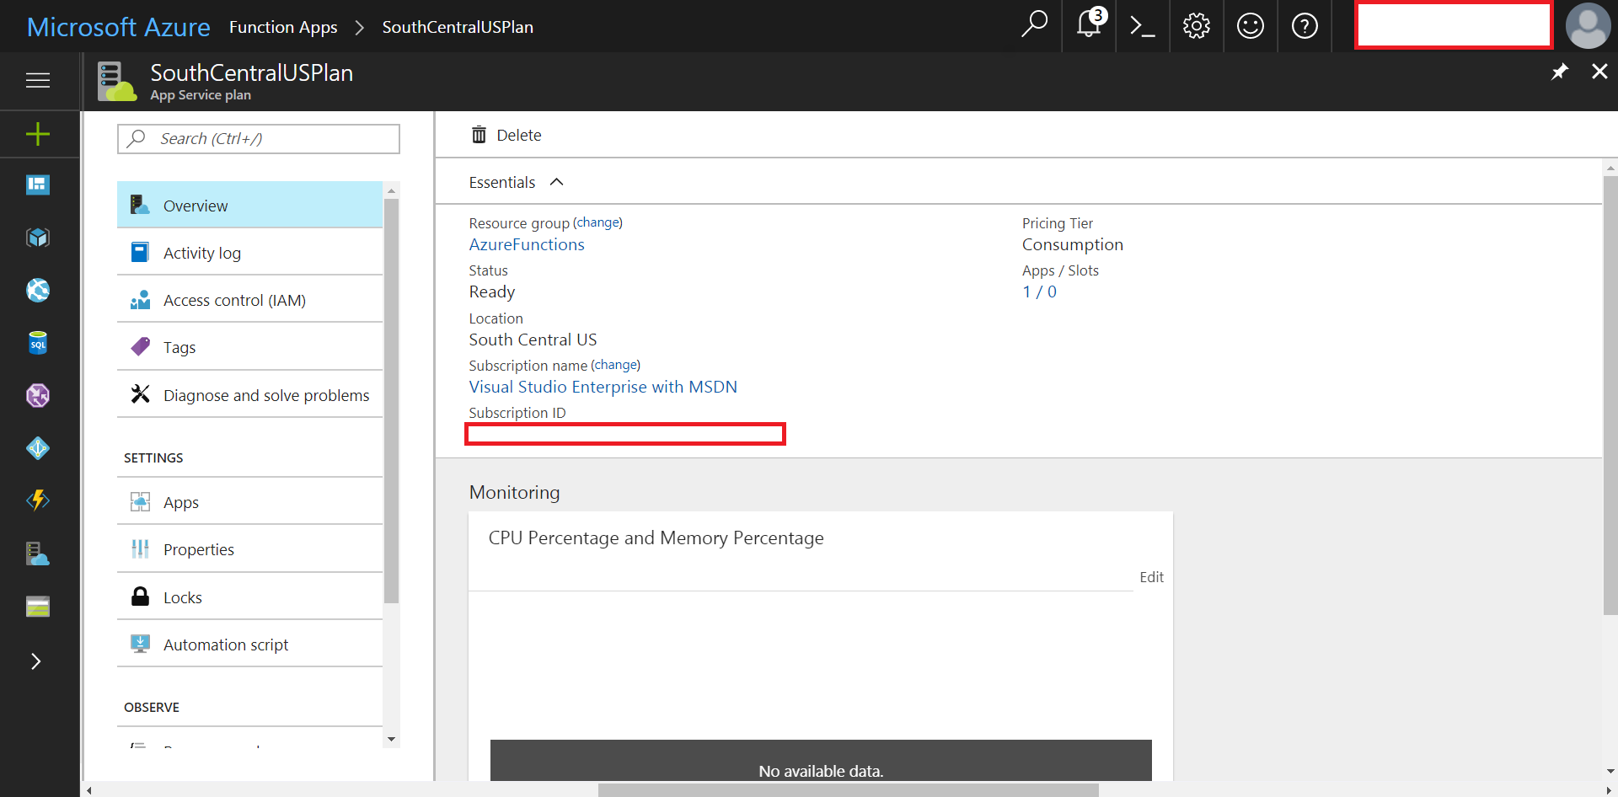Image resolution: width=1618 pixels, height=797 pixels.
Task: Click the South Central US location text
Action: [533, 340]
